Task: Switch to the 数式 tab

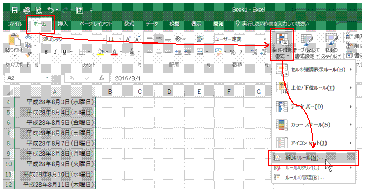Action: click(129, 24)
